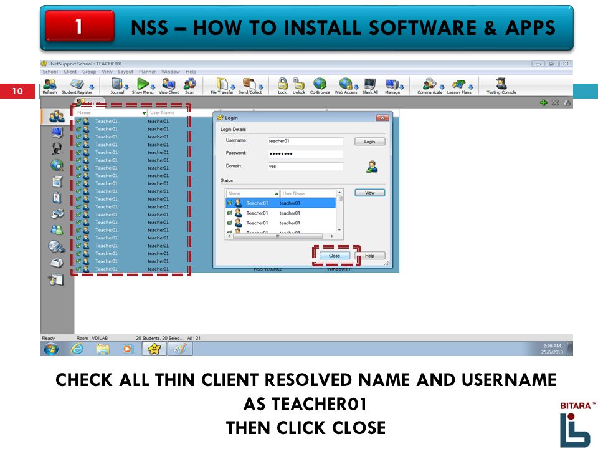Screen dimensions: 598x449
Task: Select the globe web view sidebar icon
Action: (57, 165)
